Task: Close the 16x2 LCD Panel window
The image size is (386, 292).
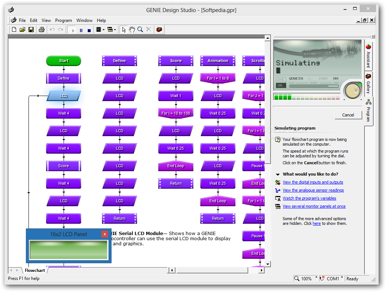Action: pos(105,234)
